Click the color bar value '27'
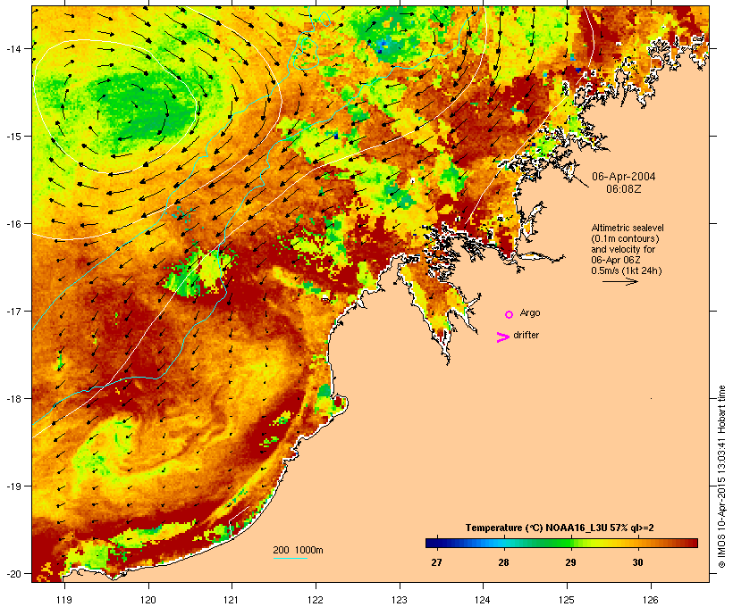The height and width of the screenshot is (607, 733). pos(436,562)
